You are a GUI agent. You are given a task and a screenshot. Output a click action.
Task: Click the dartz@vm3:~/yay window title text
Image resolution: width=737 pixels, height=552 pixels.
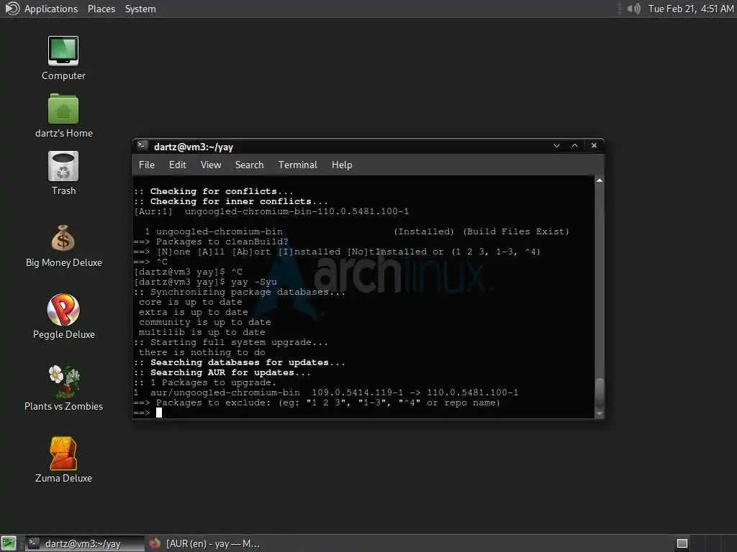(x=194, y=147)
